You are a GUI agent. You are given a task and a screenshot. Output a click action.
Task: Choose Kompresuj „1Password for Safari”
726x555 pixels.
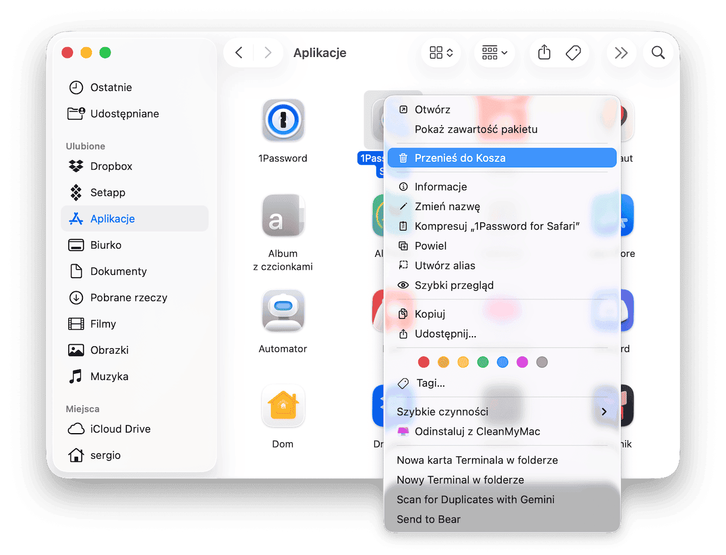pyautogui.click(x=502, y=226)
